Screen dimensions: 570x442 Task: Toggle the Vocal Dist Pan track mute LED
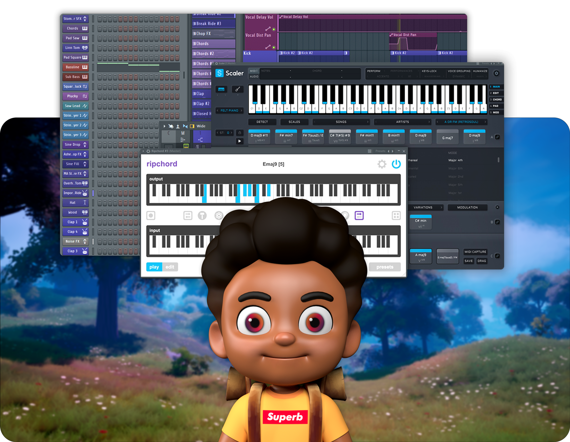(x=274, y=47)
